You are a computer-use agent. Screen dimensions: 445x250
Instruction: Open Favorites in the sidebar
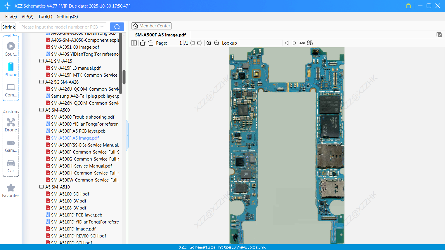pyautogui.click(x=11, y=191)
